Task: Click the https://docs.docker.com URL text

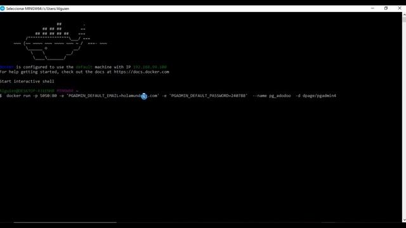Action: click(141, 72)
